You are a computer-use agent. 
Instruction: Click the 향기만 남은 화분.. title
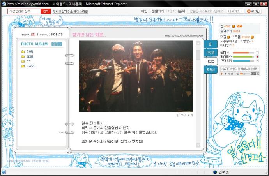[x=89, y=35]
